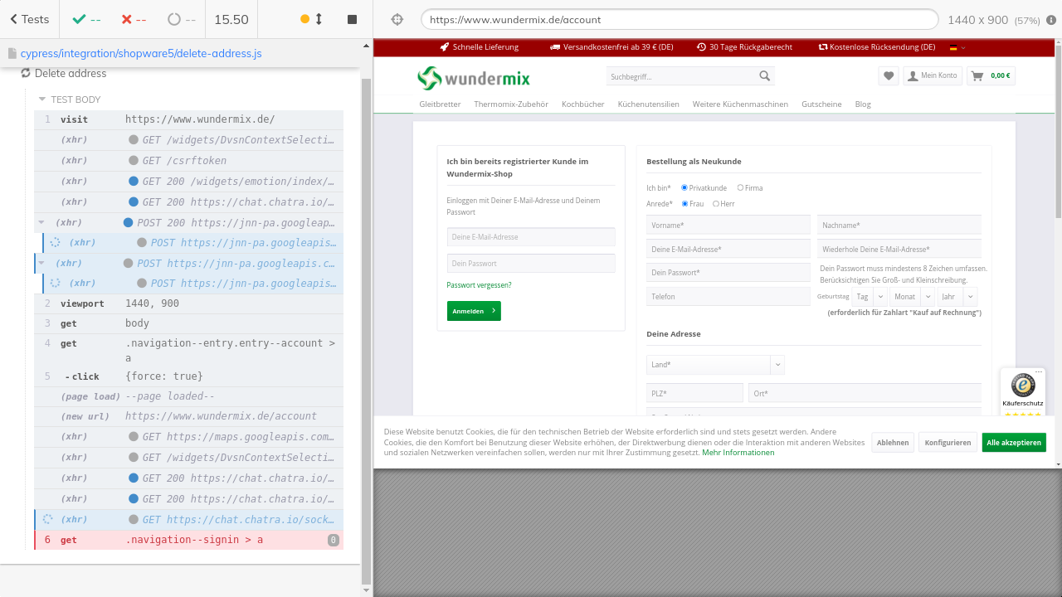Choose the Herr salutation option
This screenshot has width=1062, height=597.
[716, 204]
